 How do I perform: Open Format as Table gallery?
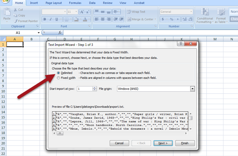tap(221, 16)
